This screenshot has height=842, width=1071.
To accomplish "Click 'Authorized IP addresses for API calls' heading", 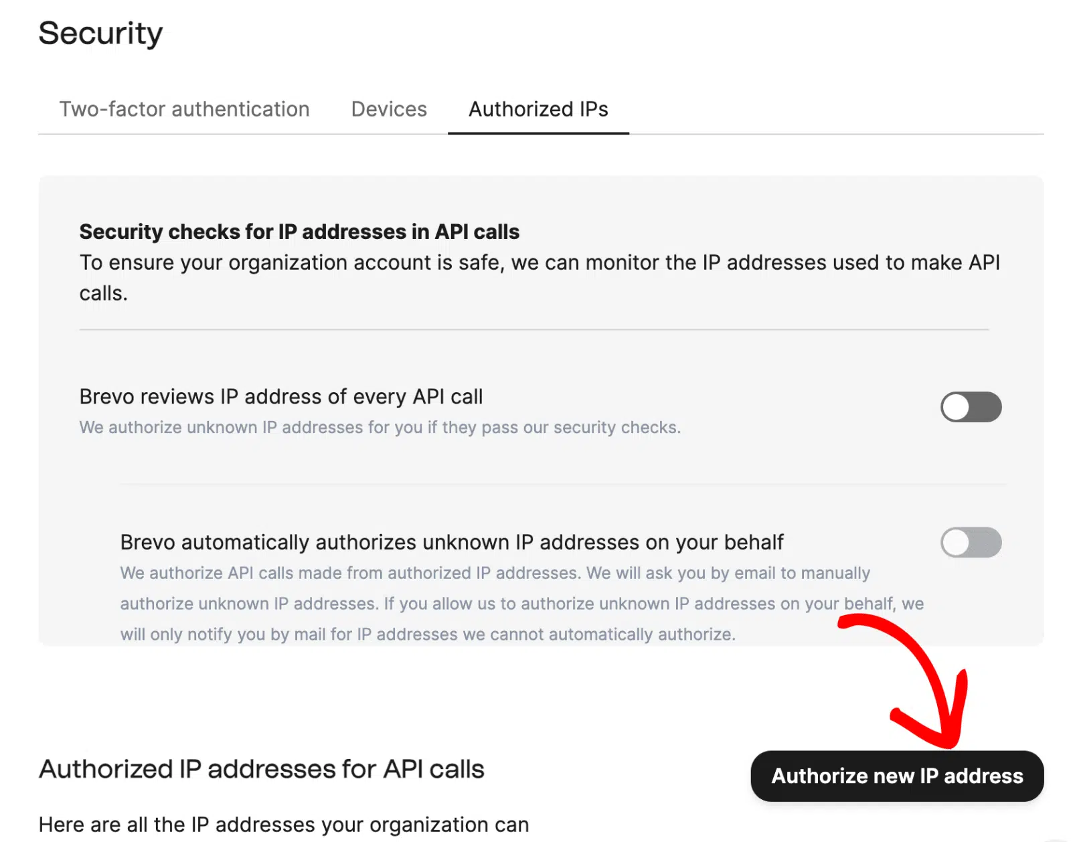I will coord(261,769).
